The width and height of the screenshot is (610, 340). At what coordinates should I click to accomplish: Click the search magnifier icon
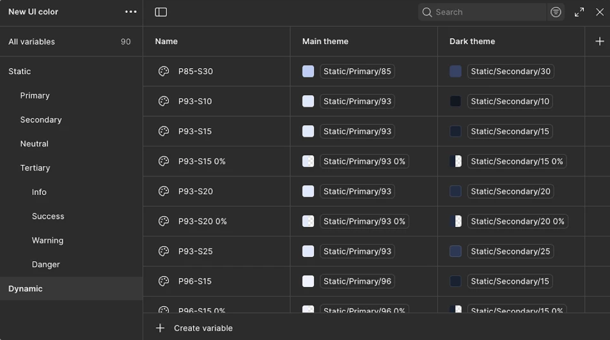point(427,12)
